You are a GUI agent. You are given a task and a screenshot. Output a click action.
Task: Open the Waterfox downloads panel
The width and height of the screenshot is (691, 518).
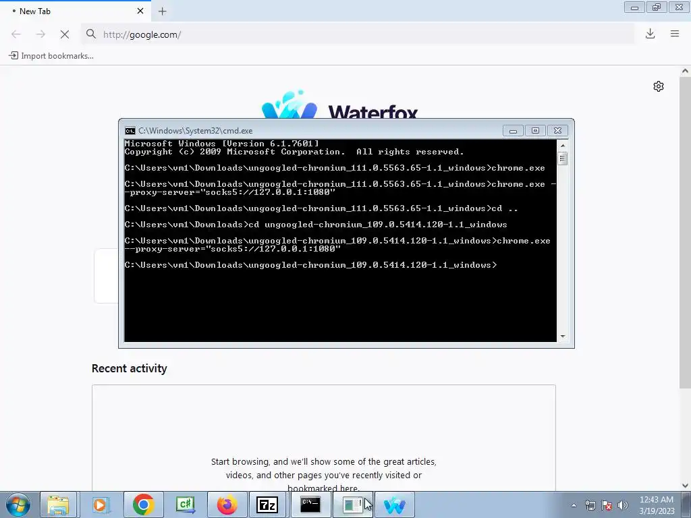(x=650, y=34)
